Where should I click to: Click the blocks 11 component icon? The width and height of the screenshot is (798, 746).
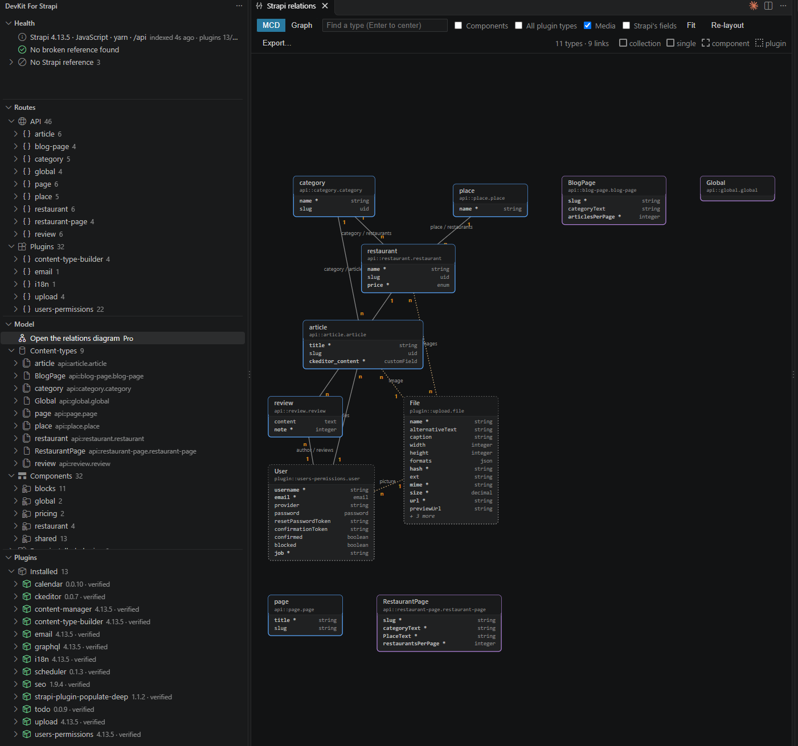[27, 488]
